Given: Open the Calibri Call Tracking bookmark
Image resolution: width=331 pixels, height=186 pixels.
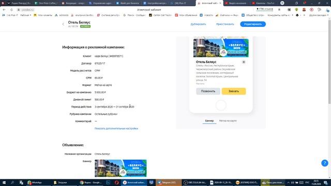Looking at the screenshot, I should tap(160, 15).
